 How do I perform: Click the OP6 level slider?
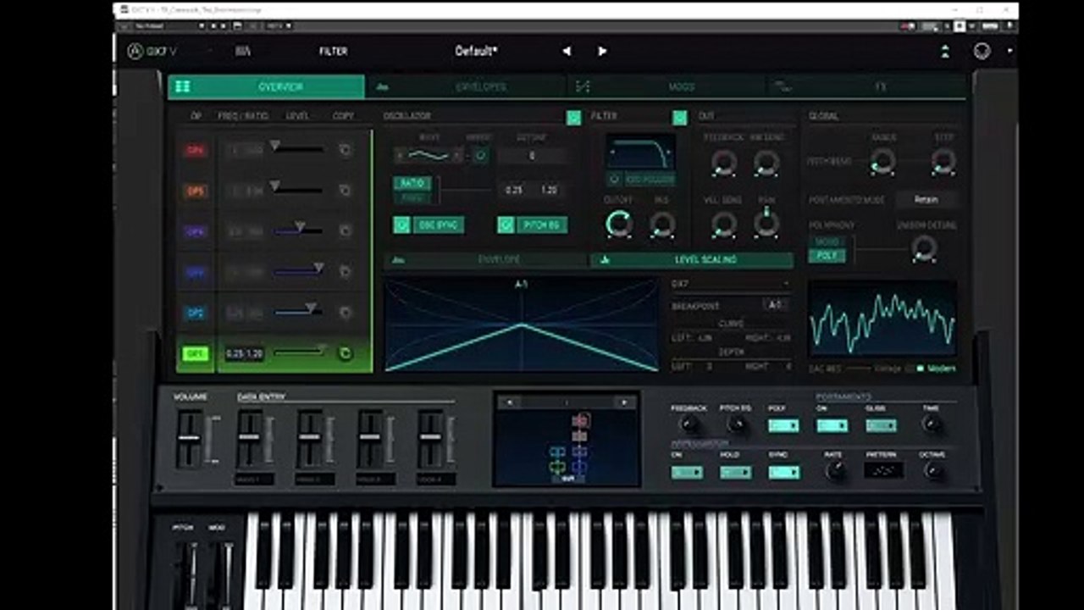coord(297,149)
